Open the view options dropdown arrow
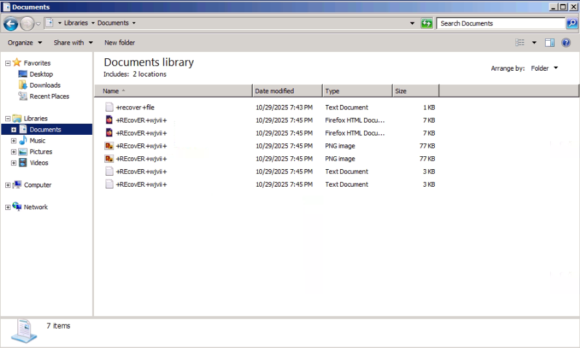The image size is (580, 348). [534, 43]
